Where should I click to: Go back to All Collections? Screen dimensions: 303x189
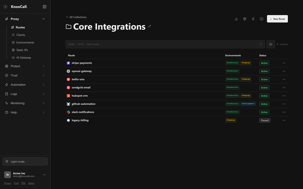click(x=76, y=17)
